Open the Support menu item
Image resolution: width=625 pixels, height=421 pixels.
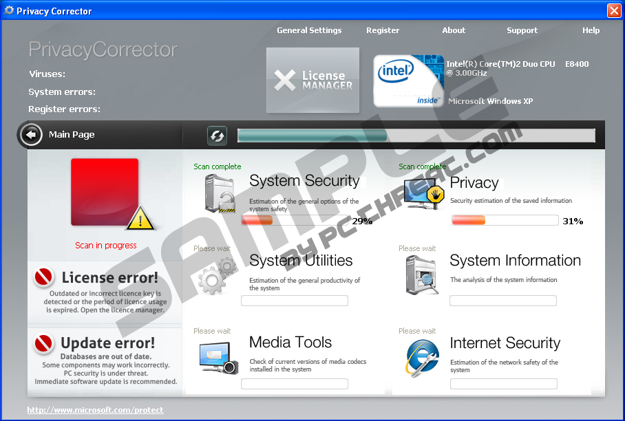click(522, 30)
